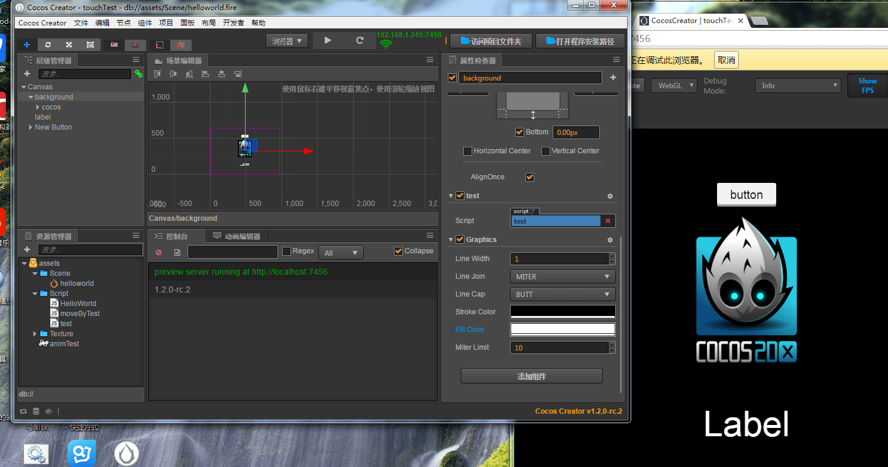Viewport: 888px width, 467px height.
Task: Open the Line Join MITER dropdown
Action: tap(562, 276)
